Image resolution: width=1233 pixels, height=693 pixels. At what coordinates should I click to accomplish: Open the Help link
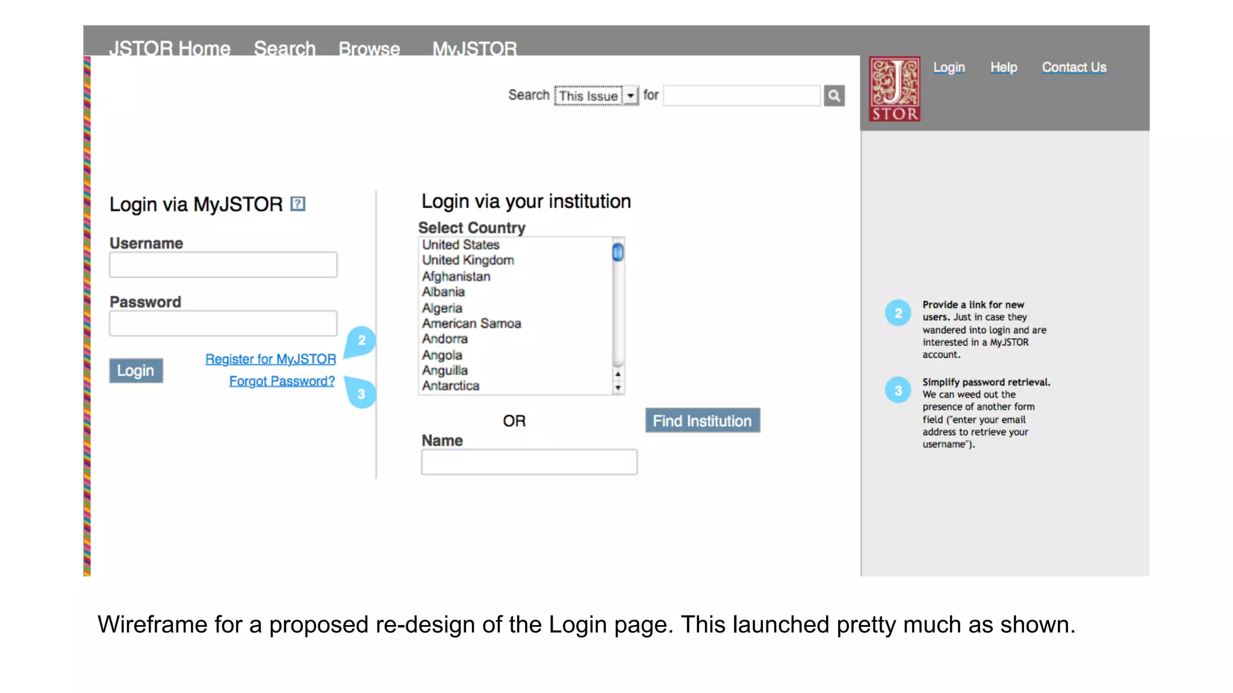coord(1004,67)
